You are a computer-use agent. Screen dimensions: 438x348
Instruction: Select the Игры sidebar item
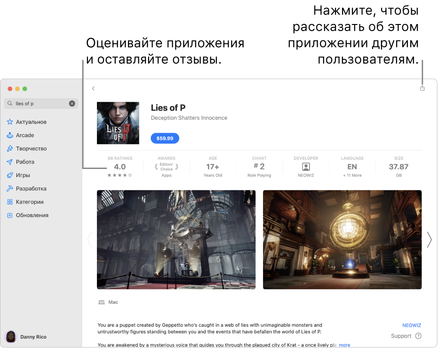pos(23,175)
